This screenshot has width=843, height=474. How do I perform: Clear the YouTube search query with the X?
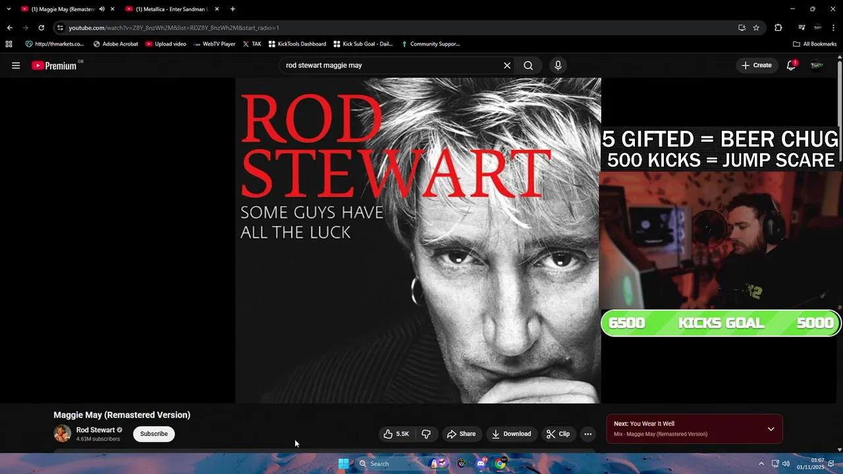pos(507,65)
